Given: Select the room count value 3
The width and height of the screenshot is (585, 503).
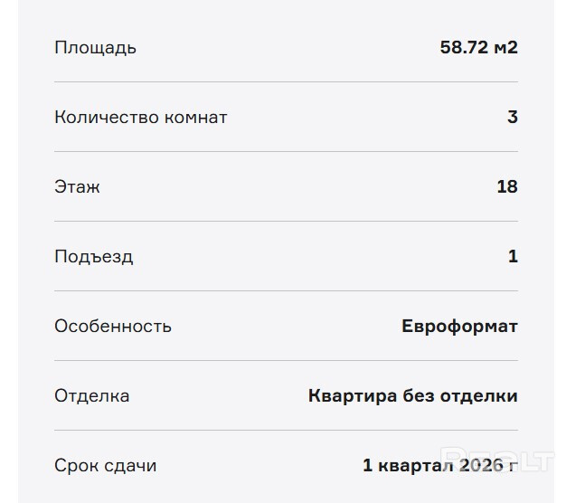Looking at the screenshot, I should click(x=513, y=118).
